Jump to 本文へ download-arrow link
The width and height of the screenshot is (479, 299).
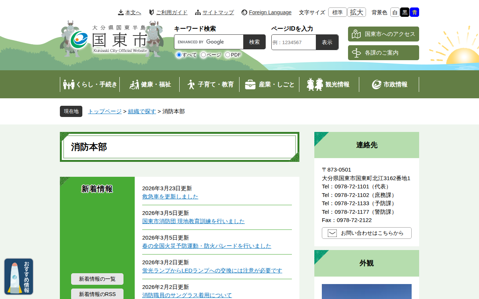(129, 12)
